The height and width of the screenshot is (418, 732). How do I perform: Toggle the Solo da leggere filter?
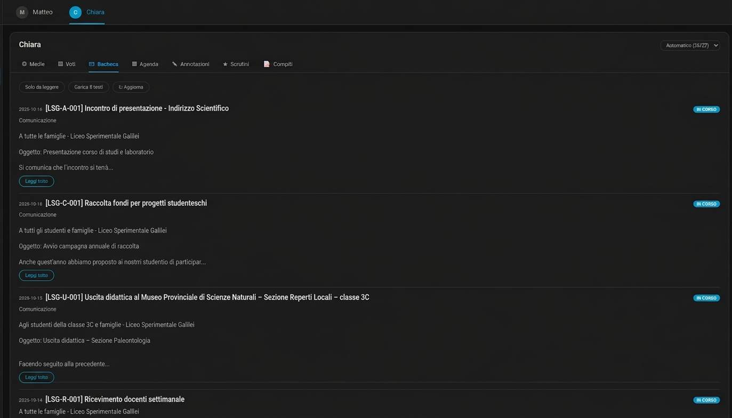tap(42, 87)
